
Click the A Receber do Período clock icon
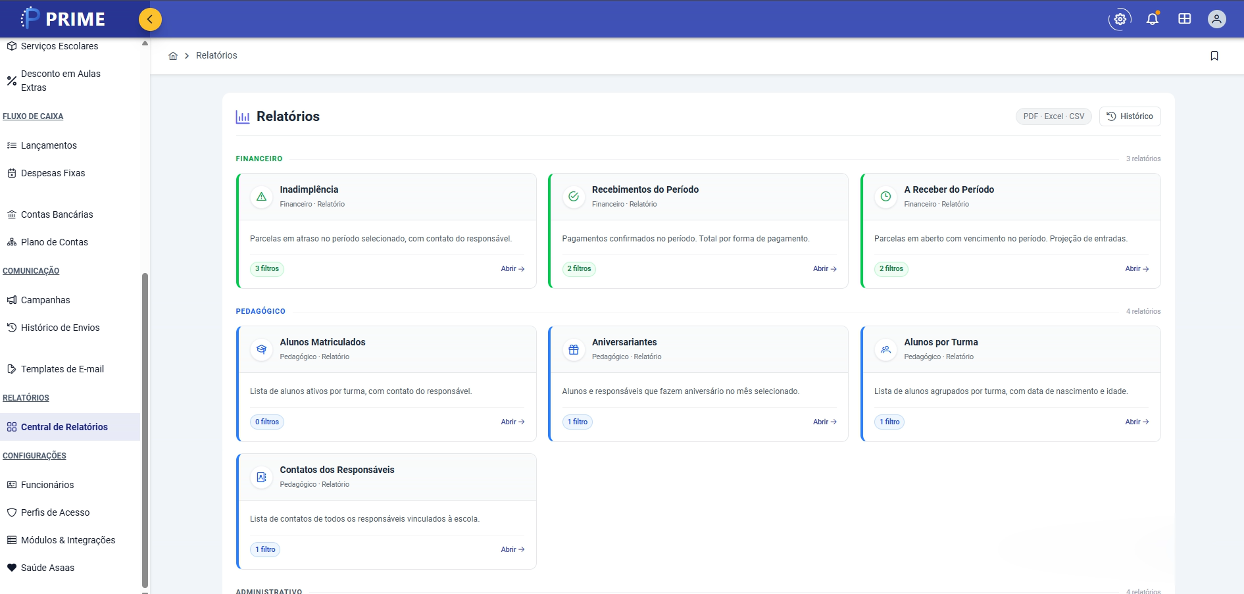click(886, 197)
